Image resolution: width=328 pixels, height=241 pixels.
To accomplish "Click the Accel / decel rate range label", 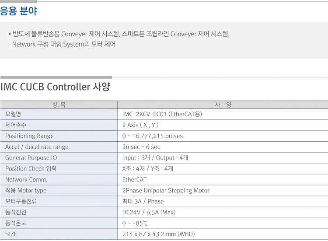I will point(37,147).
